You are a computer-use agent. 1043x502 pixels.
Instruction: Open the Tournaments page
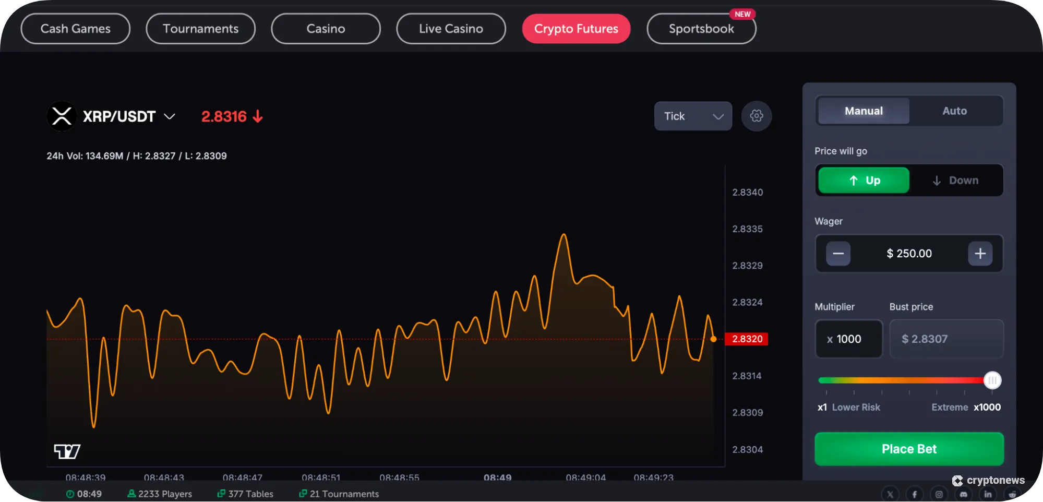click(200, 29)
